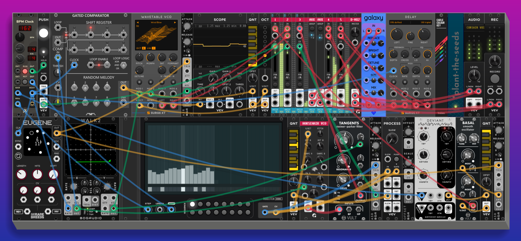Click the Process PUSH button
The height and width of the screenshot is (241, 521).
[397, 159]
